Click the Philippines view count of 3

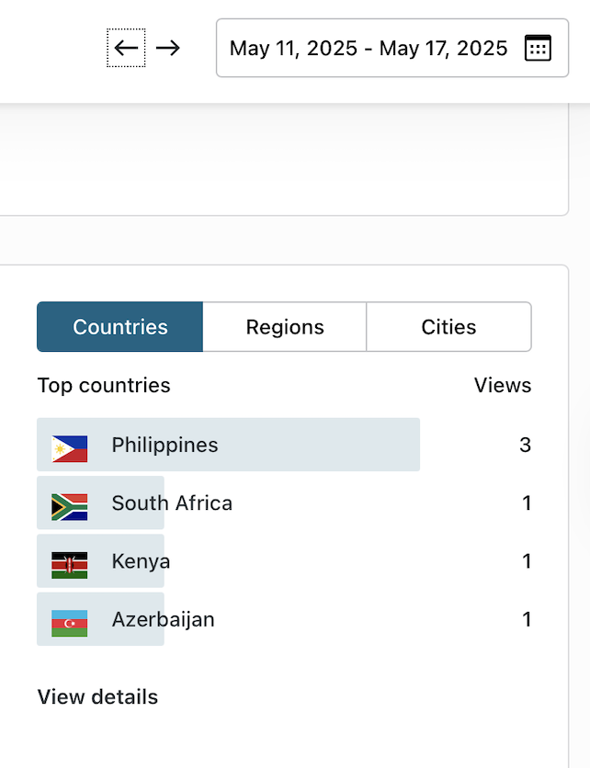pos(525,446)
